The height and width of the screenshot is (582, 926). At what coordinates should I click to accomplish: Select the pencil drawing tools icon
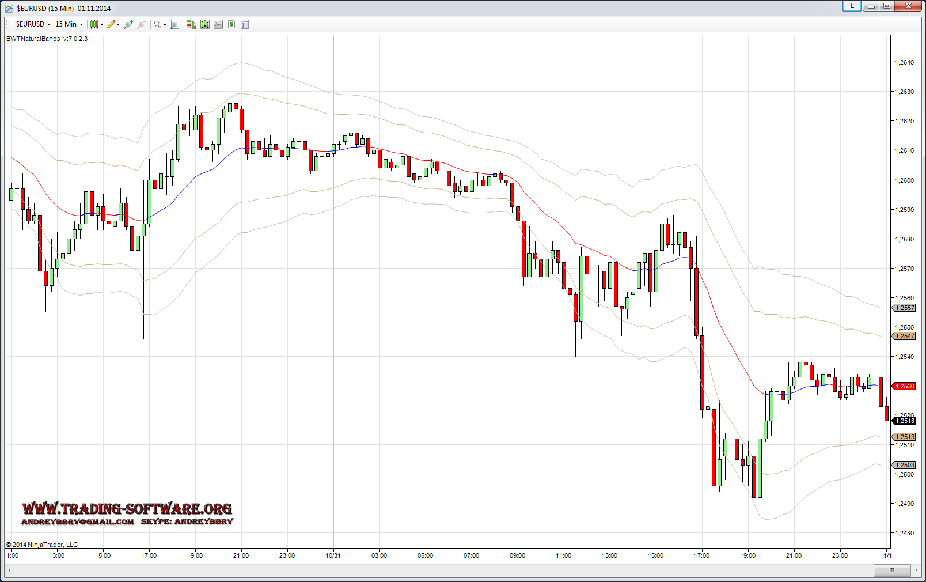tap(111, 24)
